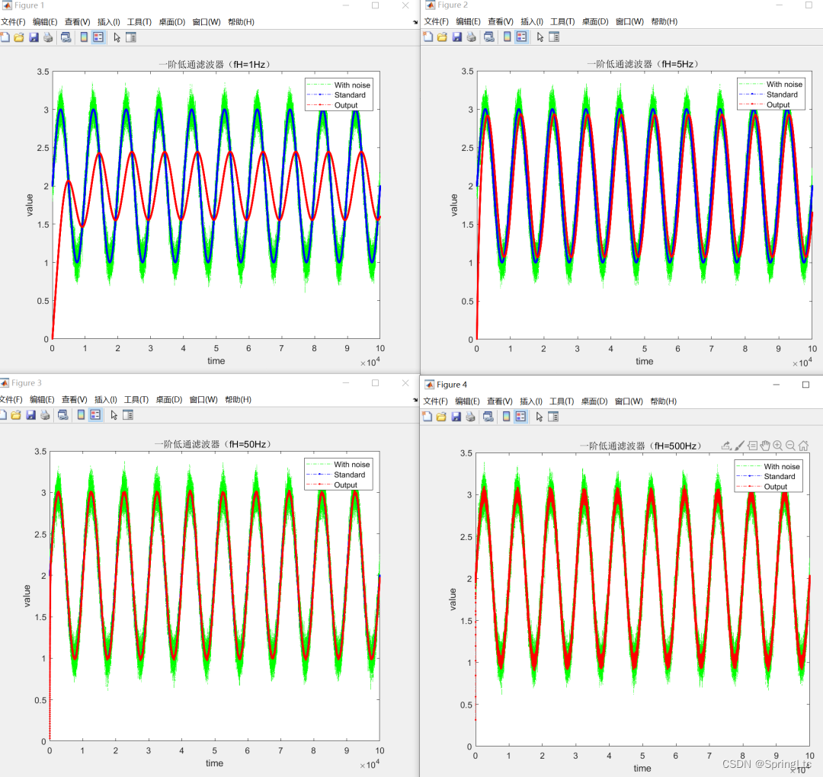Viewport: 823px width, 777px height.
Task: Restore view home icon above Figure 4 plot
Action: [804, 446]
